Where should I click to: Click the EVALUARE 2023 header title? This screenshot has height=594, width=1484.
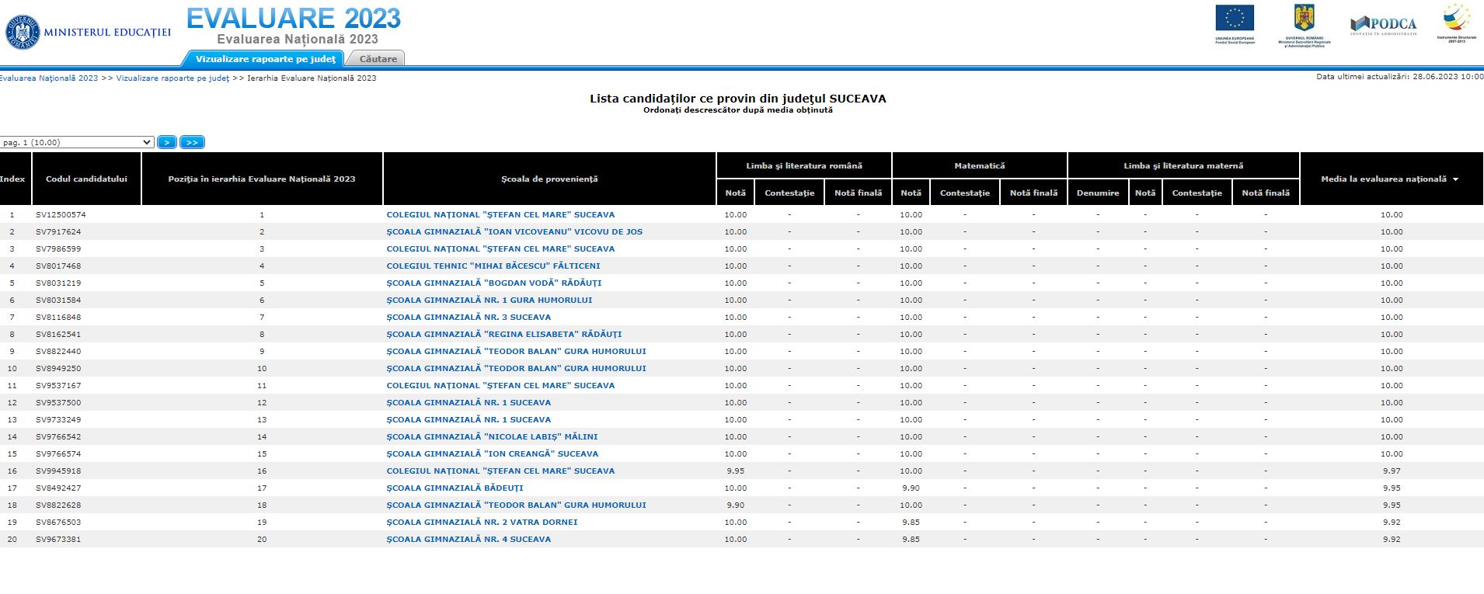coord(294,18)
